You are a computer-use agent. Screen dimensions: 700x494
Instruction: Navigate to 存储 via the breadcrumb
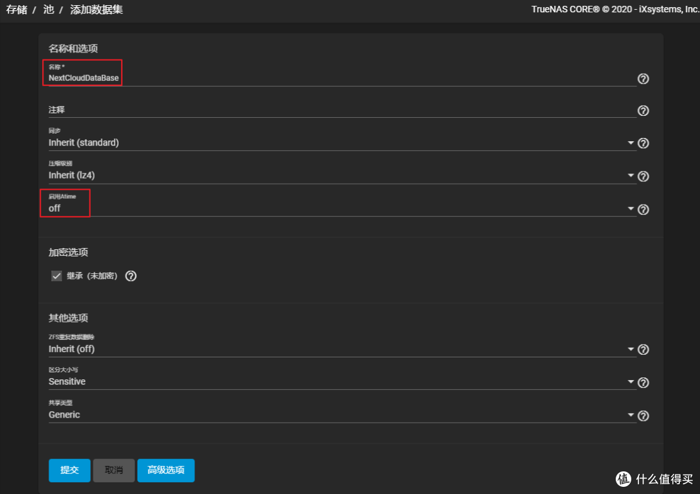point(16,10)
